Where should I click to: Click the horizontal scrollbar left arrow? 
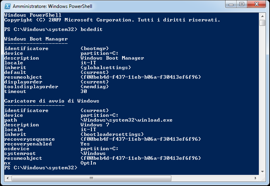tap(6, 178)
